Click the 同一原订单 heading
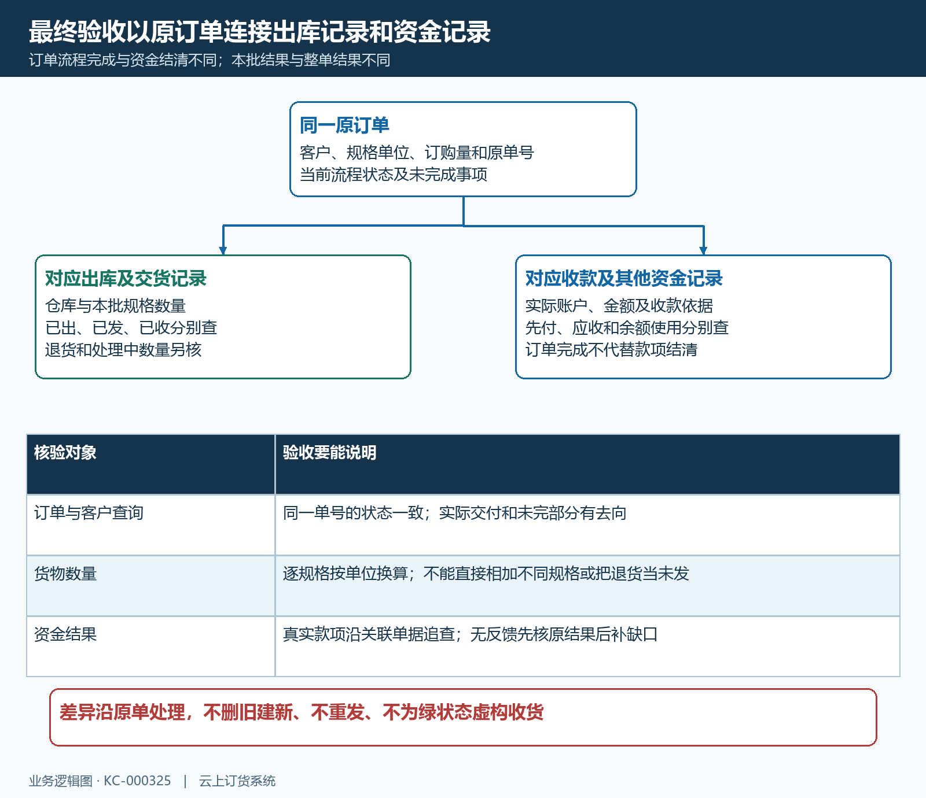 344,125
